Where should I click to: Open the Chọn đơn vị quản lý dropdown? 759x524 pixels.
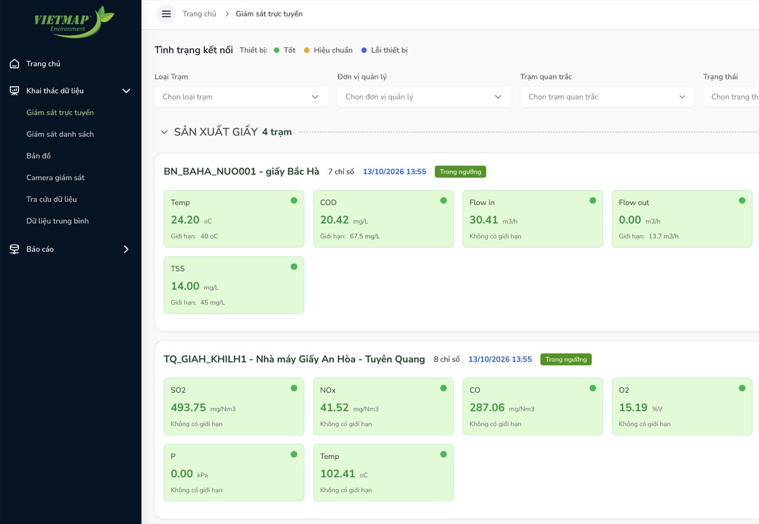(424, 97)
